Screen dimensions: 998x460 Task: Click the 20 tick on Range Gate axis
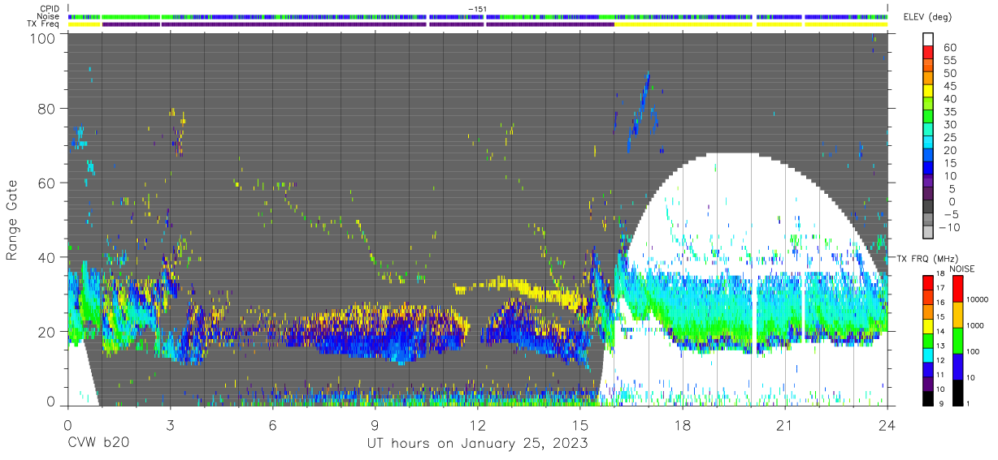pyautogui.click(x=46, y=332)
